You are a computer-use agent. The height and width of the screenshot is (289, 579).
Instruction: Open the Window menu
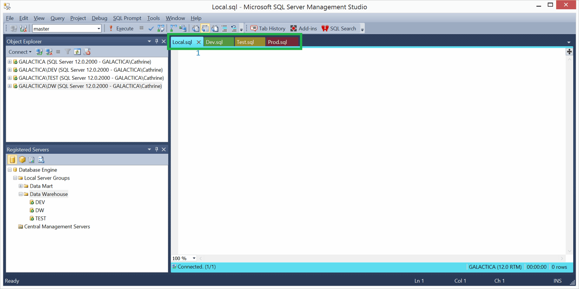click(175, 18)
